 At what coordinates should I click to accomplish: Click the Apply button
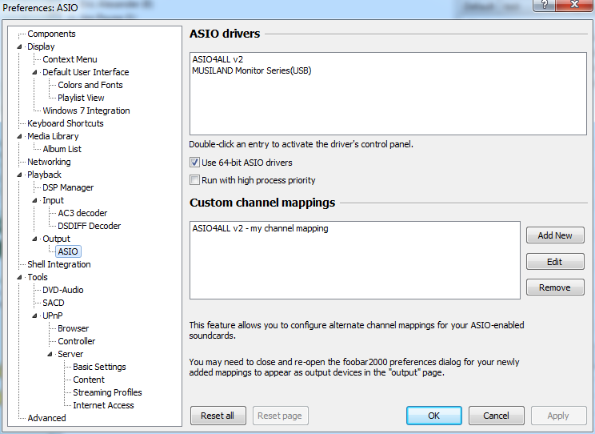click(558, 416)
